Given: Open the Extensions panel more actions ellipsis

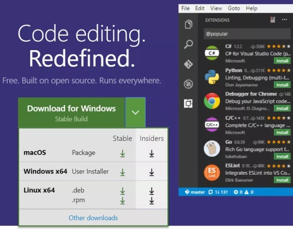Looking at the screenshot, I should click(284, 20).
